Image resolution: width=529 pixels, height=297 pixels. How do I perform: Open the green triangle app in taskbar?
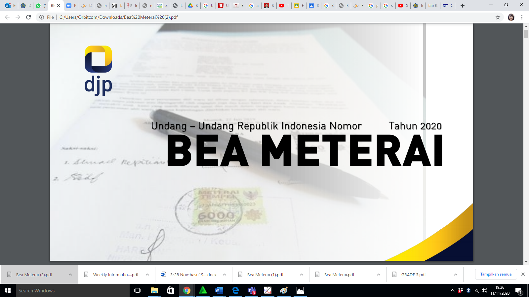(203, 290)
